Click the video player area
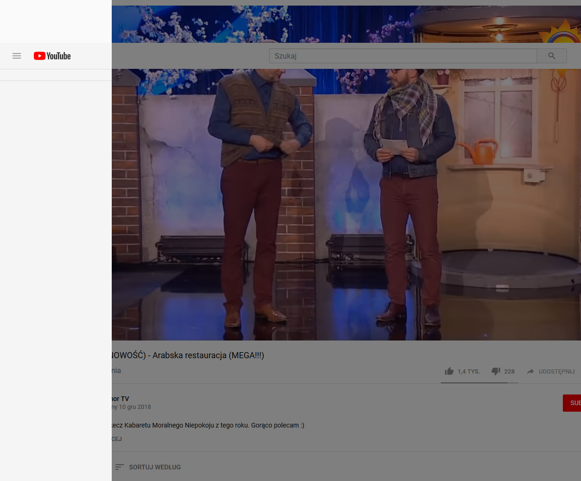The width and height of the screenshot is (581, 481). click(x=346, y=205)
